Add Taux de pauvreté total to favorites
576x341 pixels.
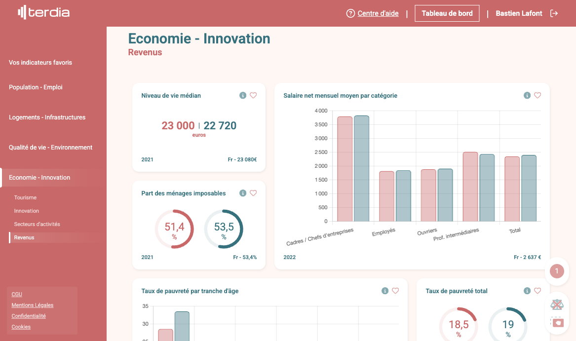click(x=538, y=291)
